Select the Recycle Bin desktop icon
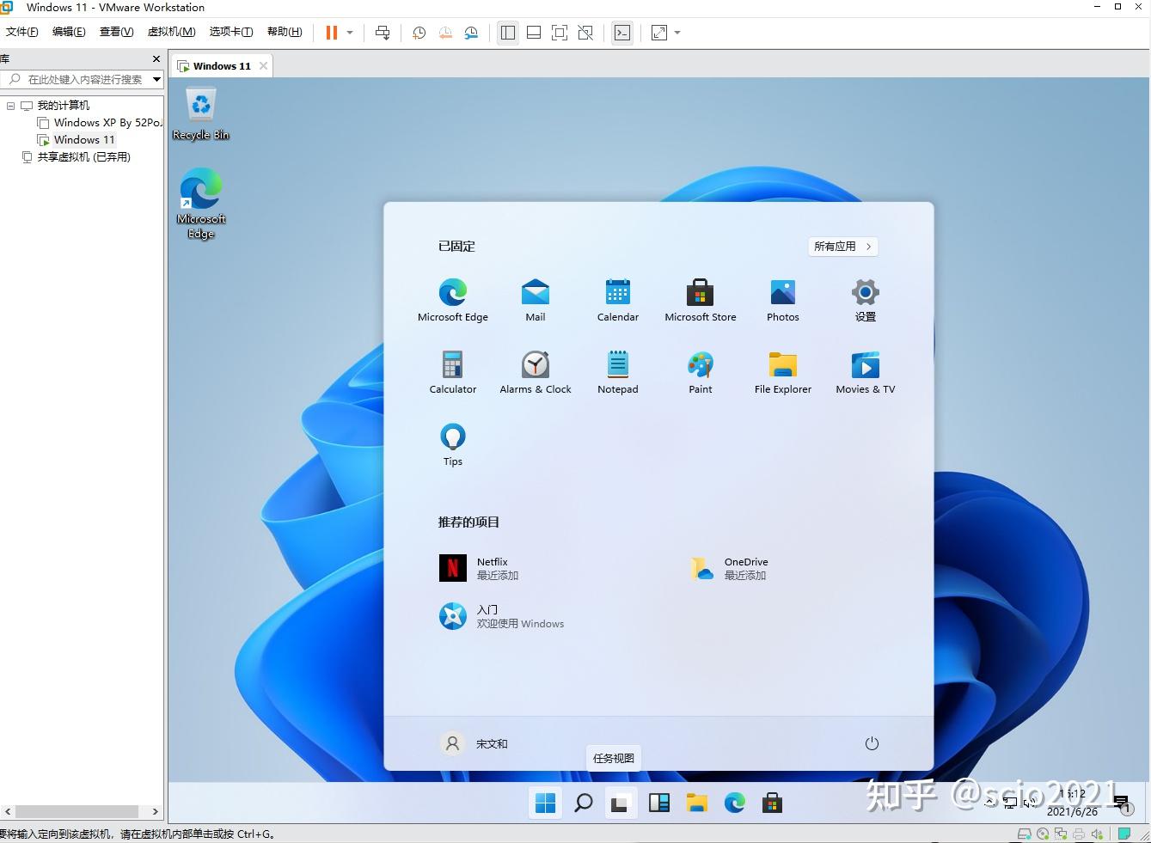The height and width of the screenshot is (843, 1151). (x=201, y=114)
